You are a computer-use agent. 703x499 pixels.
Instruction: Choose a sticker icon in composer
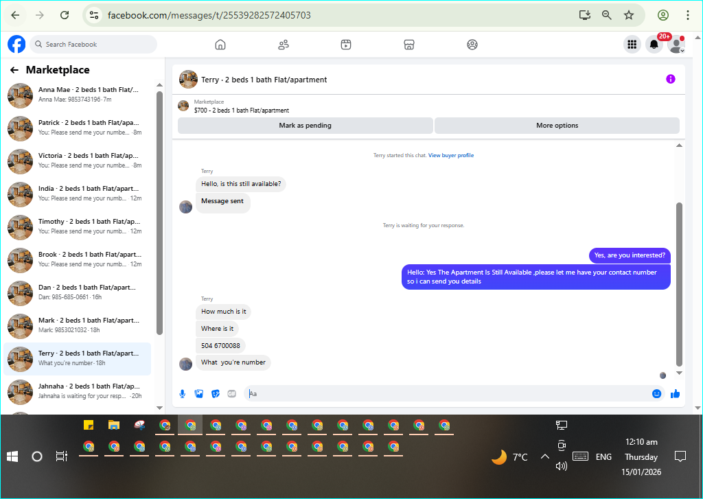216,394
